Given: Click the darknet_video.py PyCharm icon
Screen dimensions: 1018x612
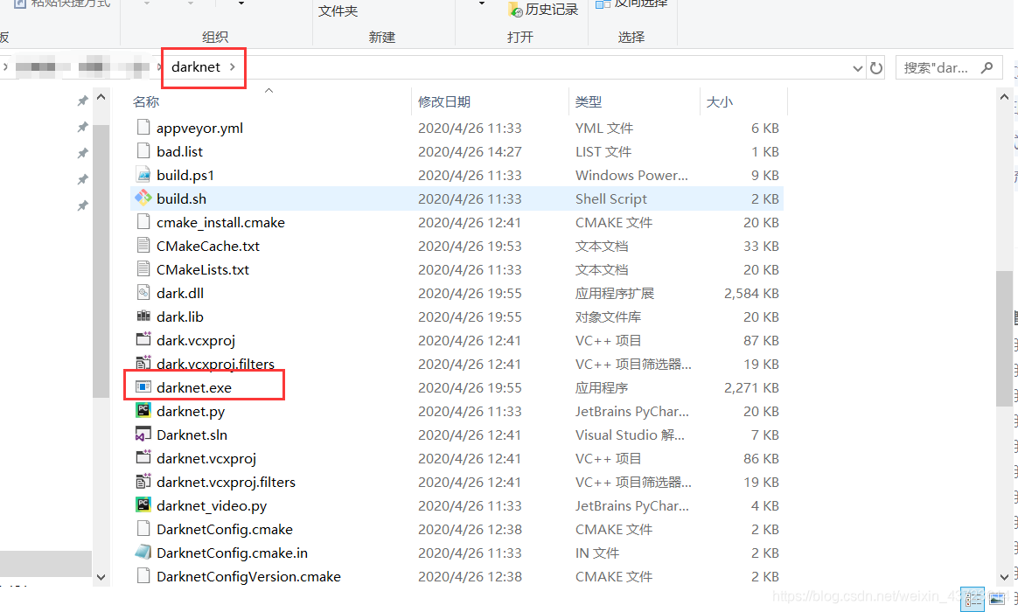Looking at the screenshot, I should point(143,505).
